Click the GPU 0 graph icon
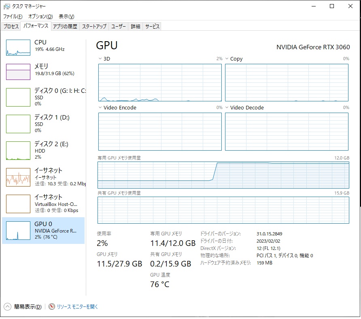This screenshot has width=361, height=319. pyautogui.click(x=18, y=231)
